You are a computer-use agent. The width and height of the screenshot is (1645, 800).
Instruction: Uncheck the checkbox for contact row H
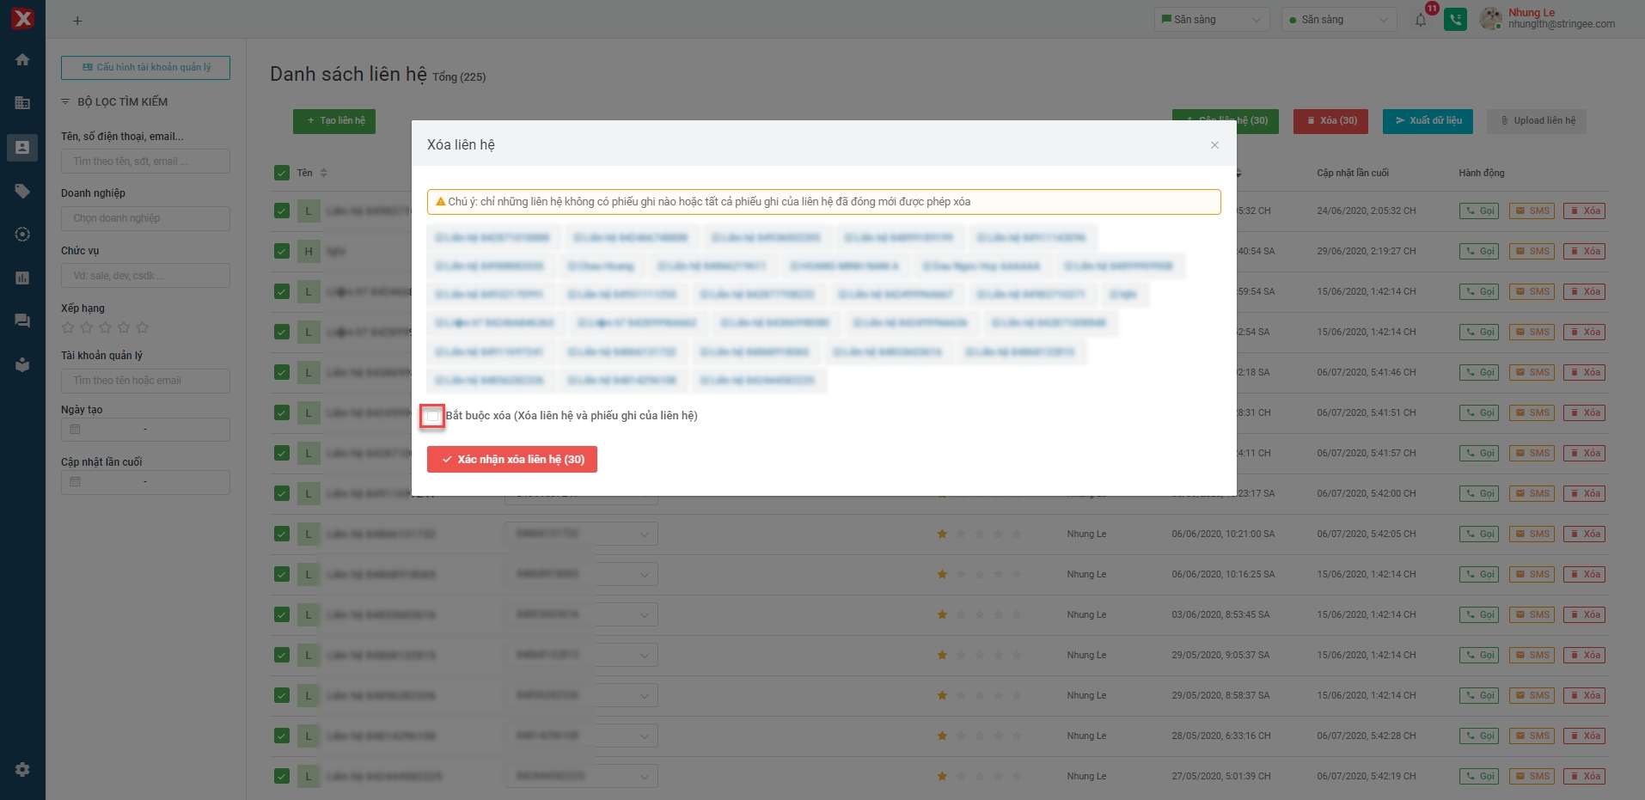click(282, 251)
